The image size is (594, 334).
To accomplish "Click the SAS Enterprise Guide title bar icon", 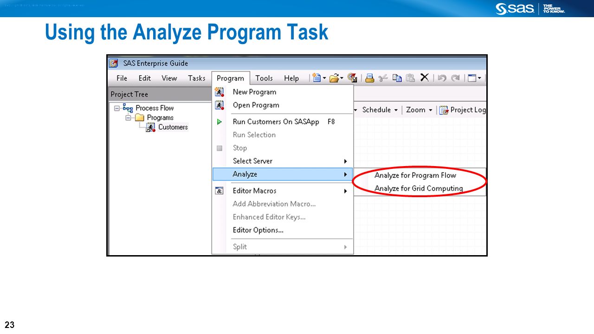I will coord(113,63).
